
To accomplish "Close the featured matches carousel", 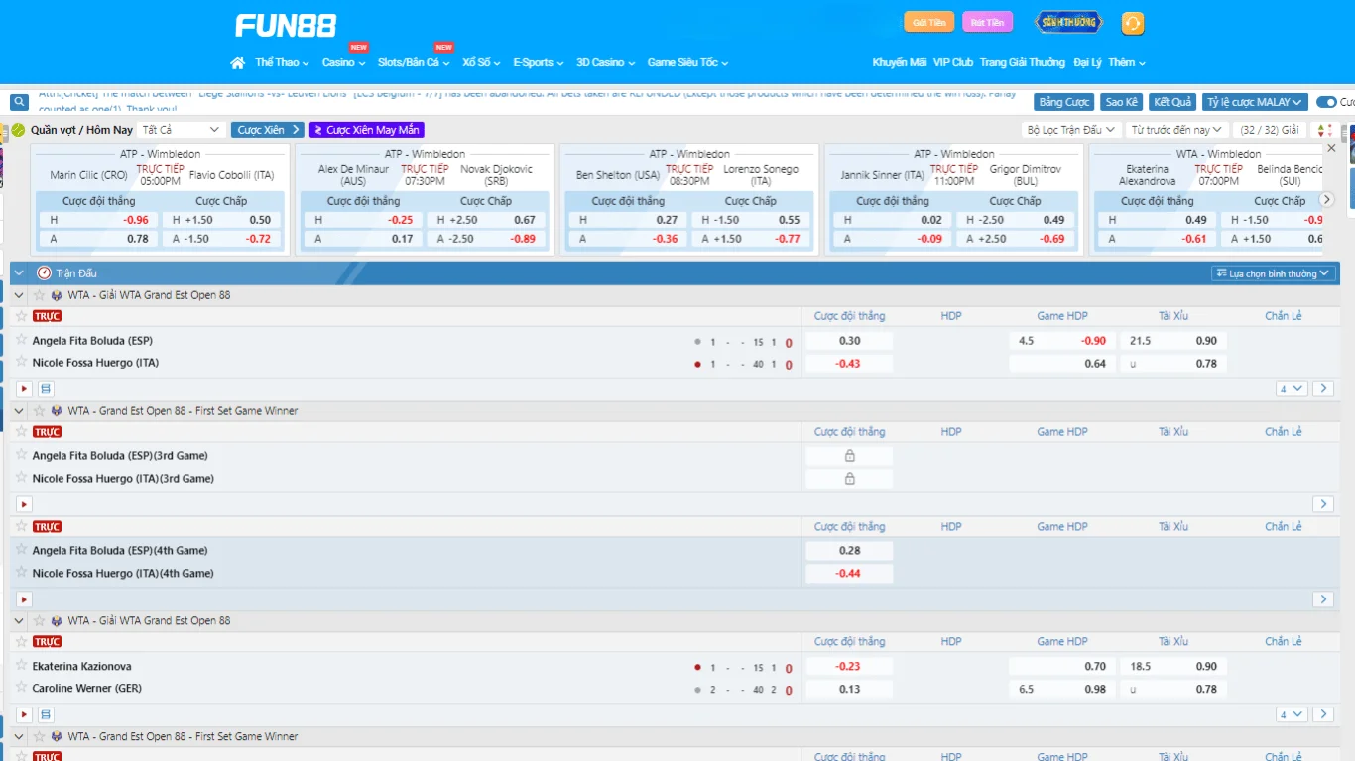I will pyautogui.click(x=1331, y=148).
